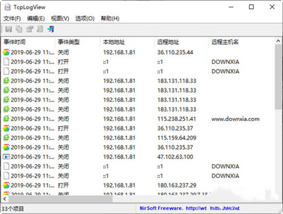Click the IE icon of the www.downxia.com row

coord(6,119)
